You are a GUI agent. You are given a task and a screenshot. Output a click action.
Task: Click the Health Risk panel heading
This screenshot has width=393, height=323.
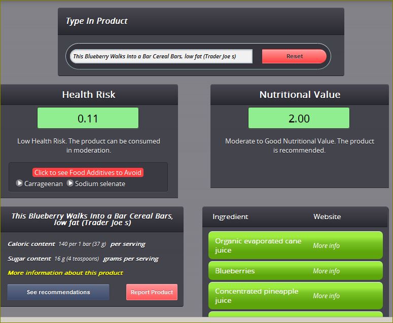pyautogui.click(x=89, y=94)
